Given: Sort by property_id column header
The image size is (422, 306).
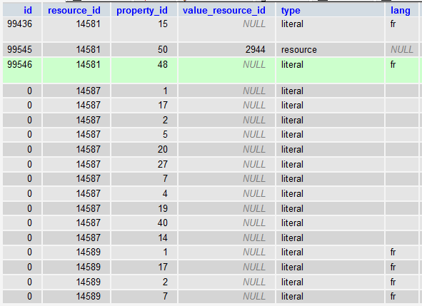Looking at the screenshot, I should [x=142, y=11].
